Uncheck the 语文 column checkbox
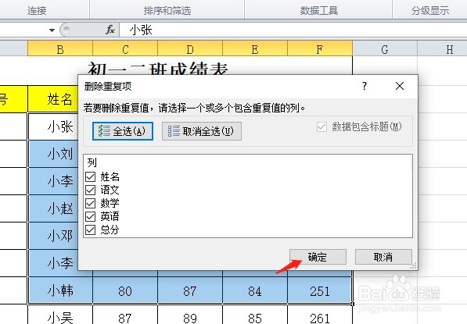467x324 pixels. (x=90, y=190)
